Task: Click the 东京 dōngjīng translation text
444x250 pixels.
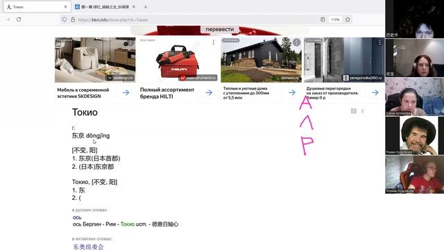Action: [x=91, y=135]
